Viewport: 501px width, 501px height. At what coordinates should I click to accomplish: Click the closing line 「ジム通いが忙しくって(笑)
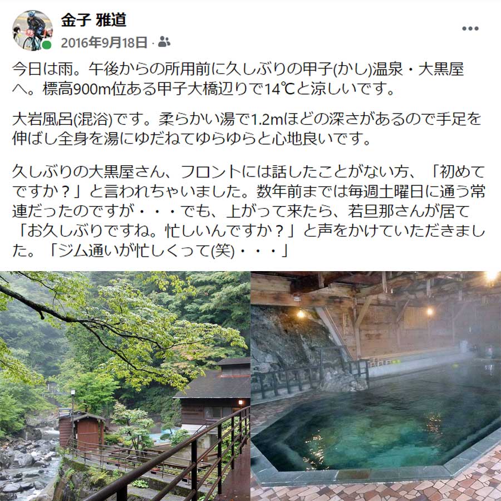click(x=168, y=250)
